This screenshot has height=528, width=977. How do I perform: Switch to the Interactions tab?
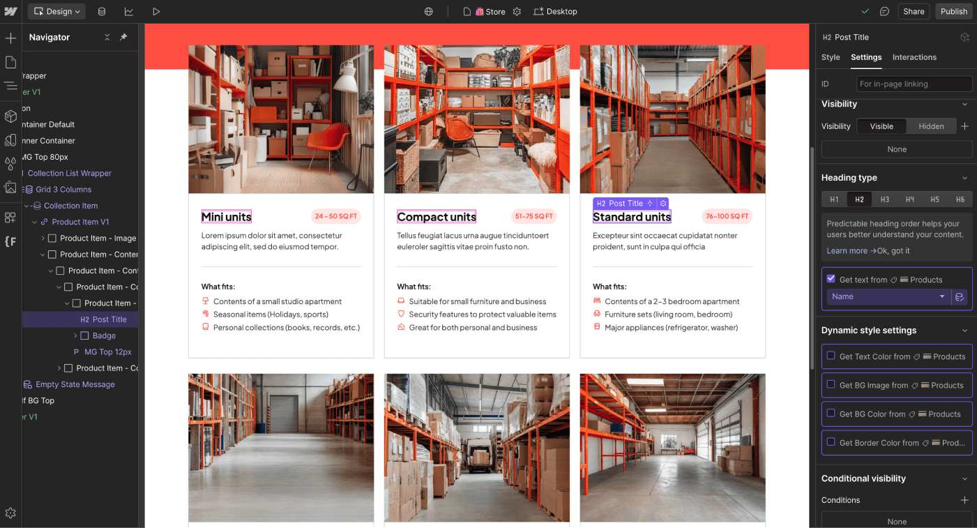914,57
